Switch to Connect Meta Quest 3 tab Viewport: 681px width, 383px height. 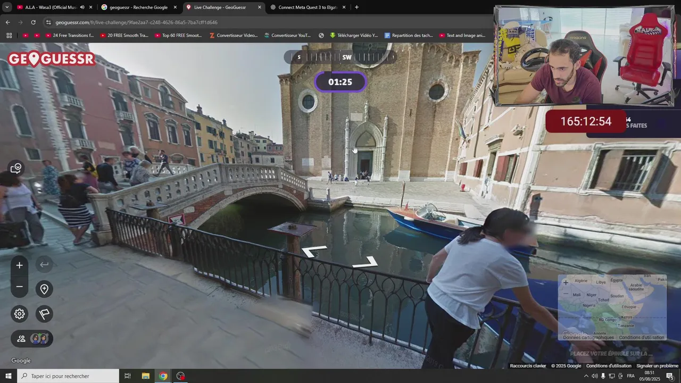coord(308,7)
